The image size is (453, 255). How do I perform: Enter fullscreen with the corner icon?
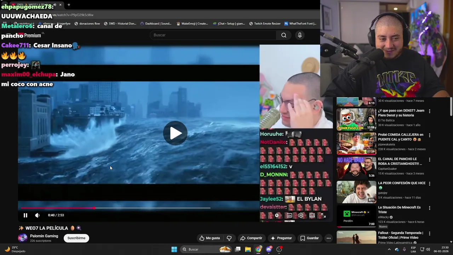tap(323, 215)
